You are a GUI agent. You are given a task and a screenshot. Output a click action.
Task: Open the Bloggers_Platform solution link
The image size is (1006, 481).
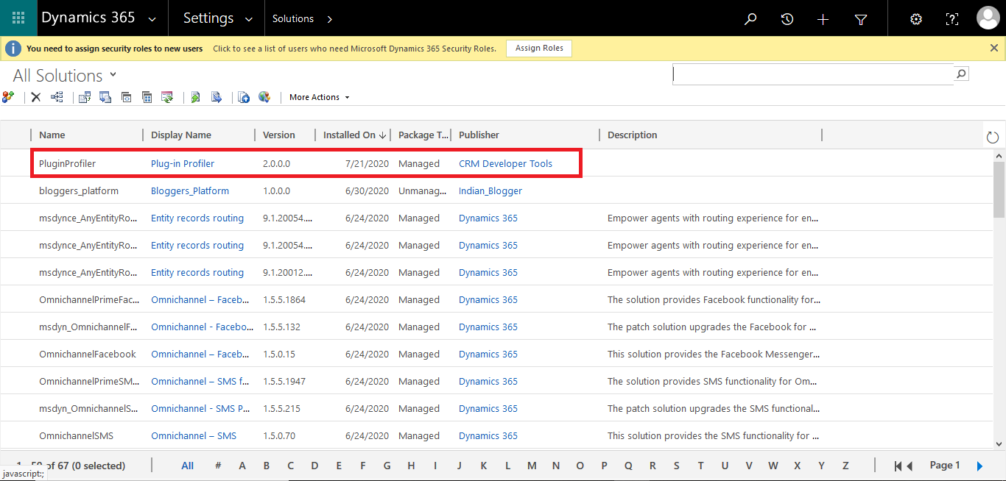point(191,190)
